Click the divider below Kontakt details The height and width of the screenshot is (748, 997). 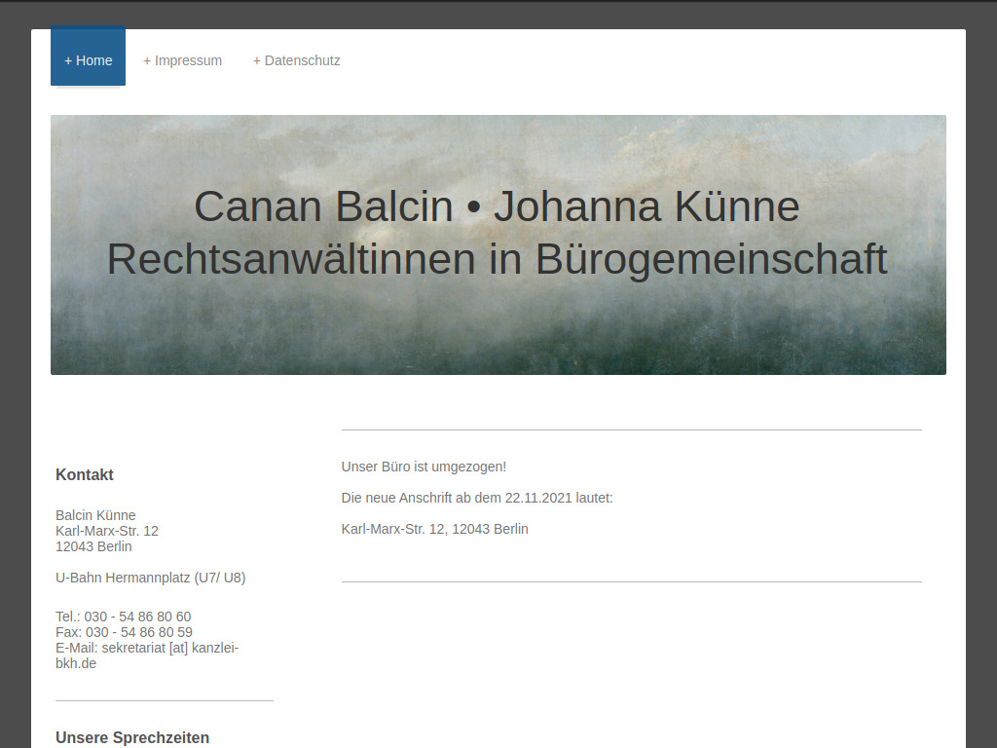click(164, 699)
